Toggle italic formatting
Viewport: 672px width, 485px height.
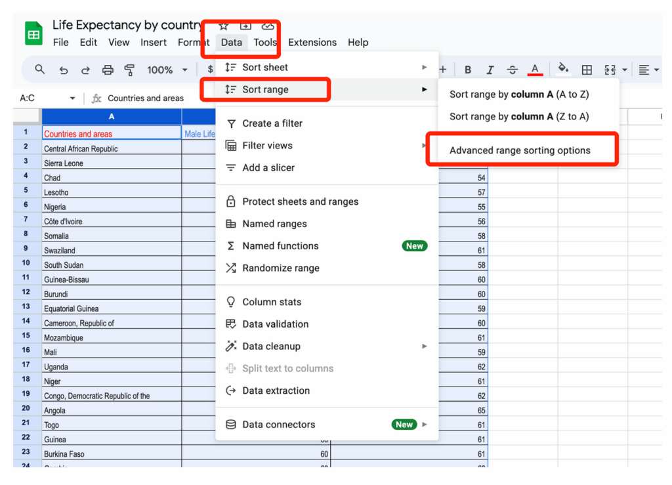point(490,70)
